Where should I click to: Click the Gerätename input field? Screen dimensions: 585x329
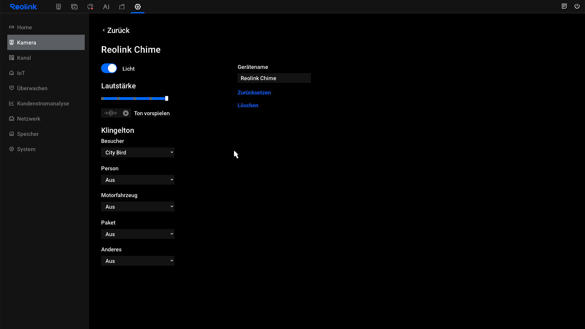click(274, 78)
